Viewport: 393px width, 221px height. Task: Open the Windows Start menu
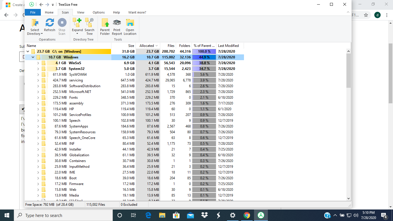(7, 215)
